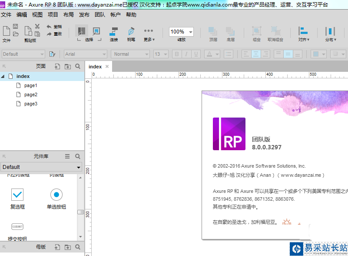Image resolution: width=348 pixels, height=256 pixels.
Task: Open the 元件库 panel options menu
Action: click(67, 156)
